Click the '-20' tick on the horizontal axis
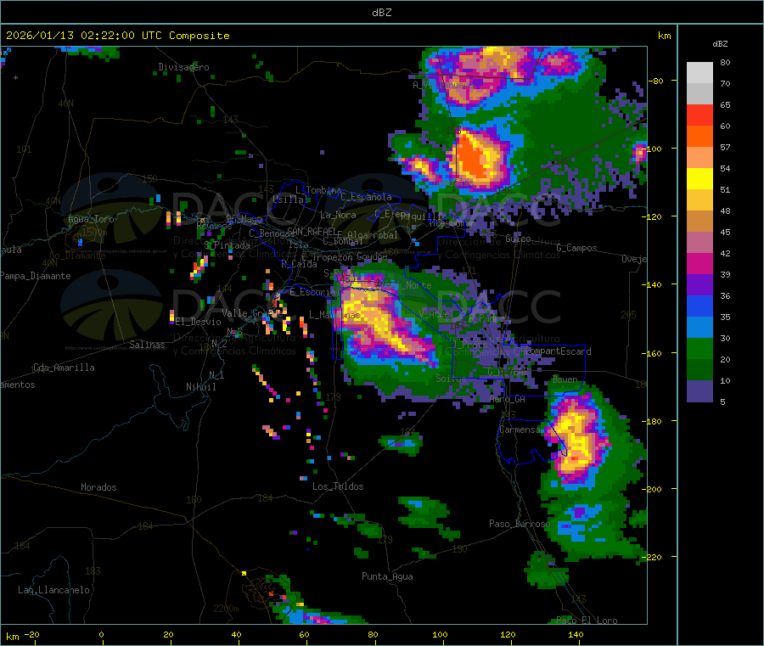The image size is (764, 646). pos(31,634)
